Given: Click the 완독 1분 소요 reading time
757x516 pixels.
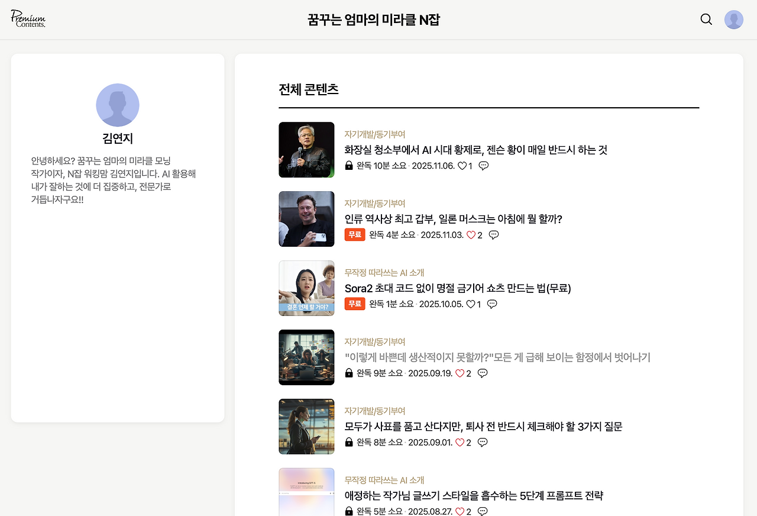Looking at the screenshot, I should pyautogui.click(x=392, y=304).
